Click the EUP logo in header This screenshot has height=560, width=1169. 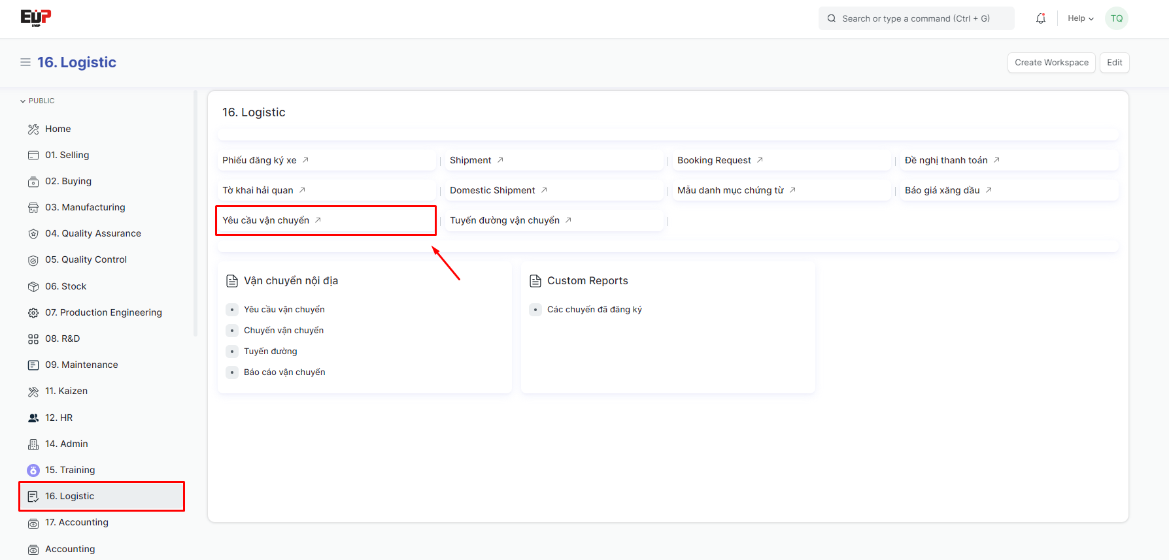[35, 18]
